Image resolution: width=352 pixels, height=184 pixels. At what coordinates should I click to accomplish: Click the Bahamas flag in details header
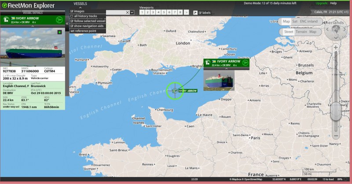[x=13, y=18]
